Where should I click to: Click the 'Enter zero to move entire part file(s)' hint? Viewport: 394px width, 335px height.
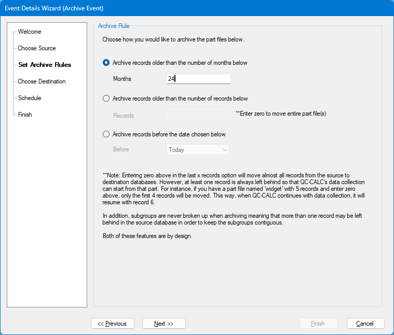tap(281, 114)
